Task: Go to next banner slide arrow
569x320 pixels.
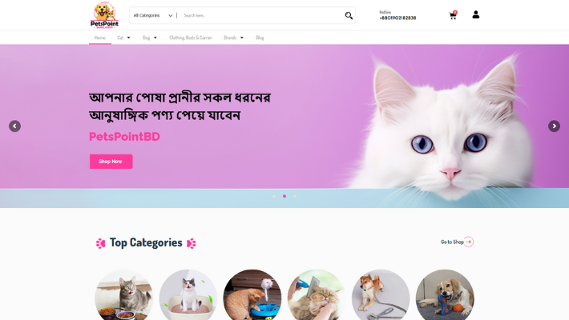Action: [x=554, y=126]
